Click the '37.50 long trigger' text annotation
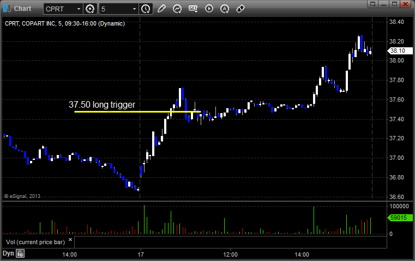The image size is (415, 261). coord(102,105)
